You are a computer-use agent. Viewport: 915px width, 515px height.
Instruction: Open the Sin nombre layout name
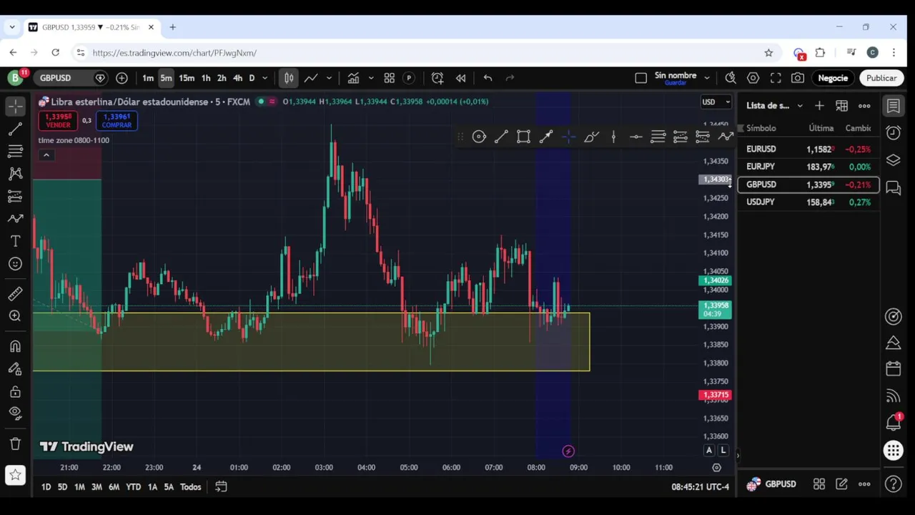pos(676,78)
